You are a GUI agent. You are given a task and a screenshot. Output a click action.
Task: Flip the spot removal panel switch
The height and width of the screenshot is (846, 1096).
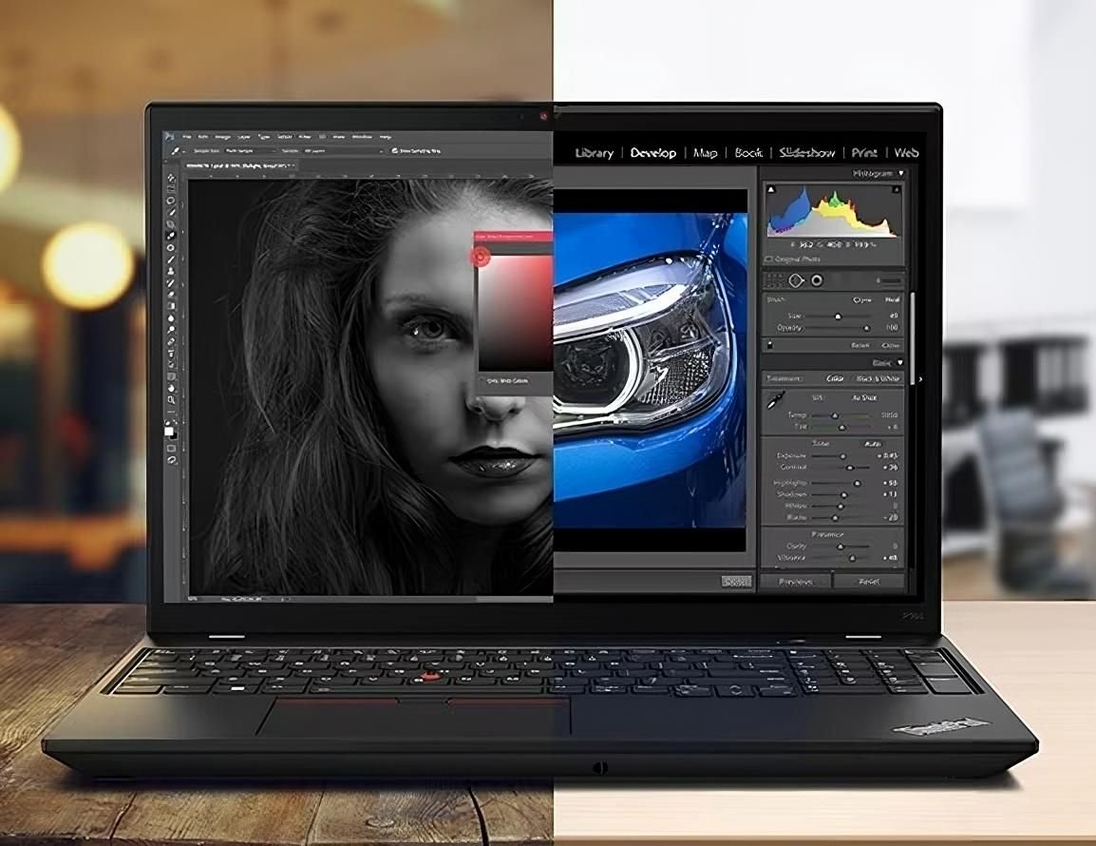click(770, 345)
